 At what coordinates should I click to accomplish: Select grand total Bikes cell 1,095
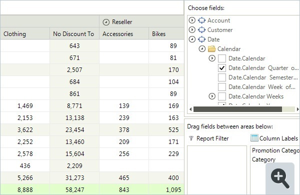tap(166, 189)
